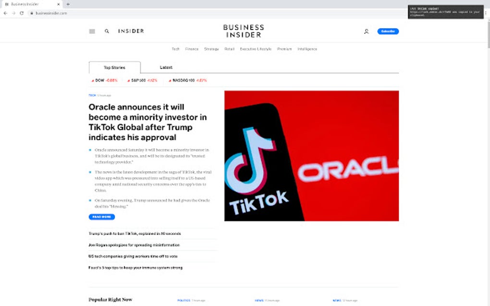The image size is (490, 306).
Task: Click the Subscribe button
Action: coord(387,31)
